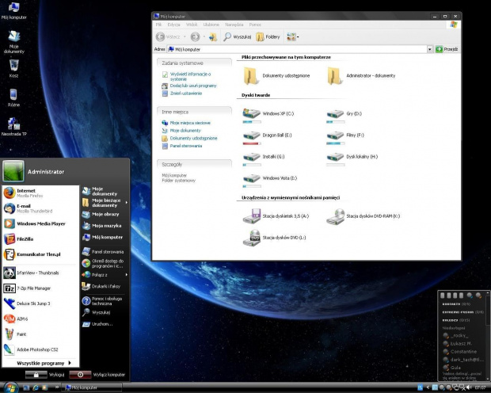Expand Moje bieżące dokumenty submenu
This screenshot has height=393, width=491.
[105, 203]
